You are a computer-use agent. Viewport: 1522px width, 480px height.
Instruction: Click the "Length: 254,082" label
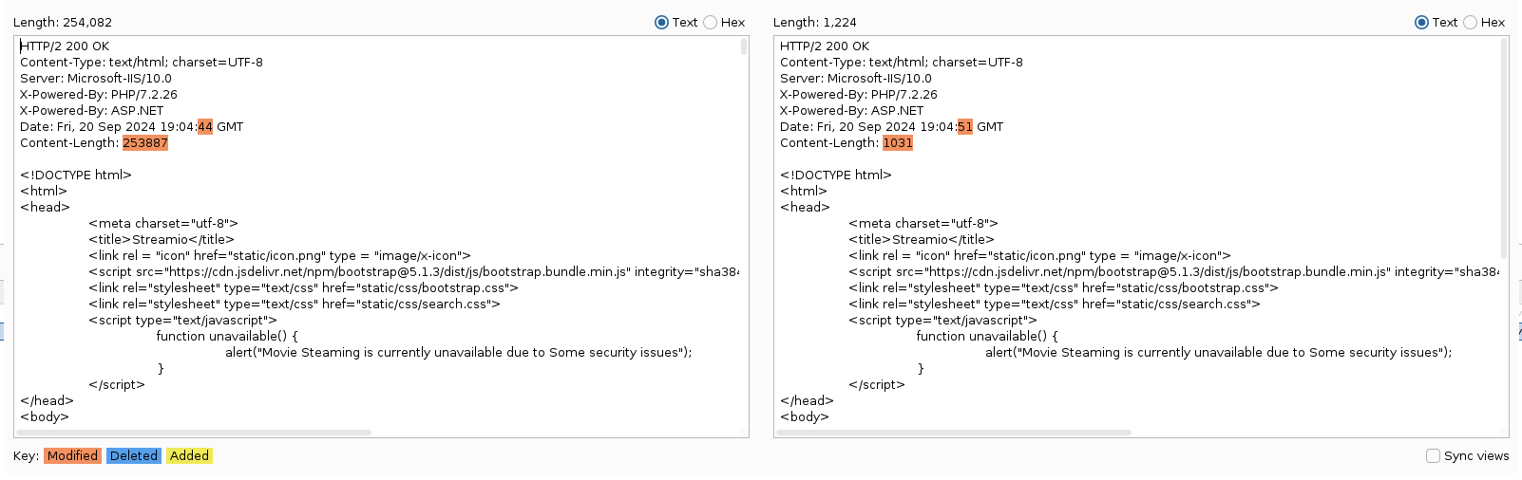point(63,23)
